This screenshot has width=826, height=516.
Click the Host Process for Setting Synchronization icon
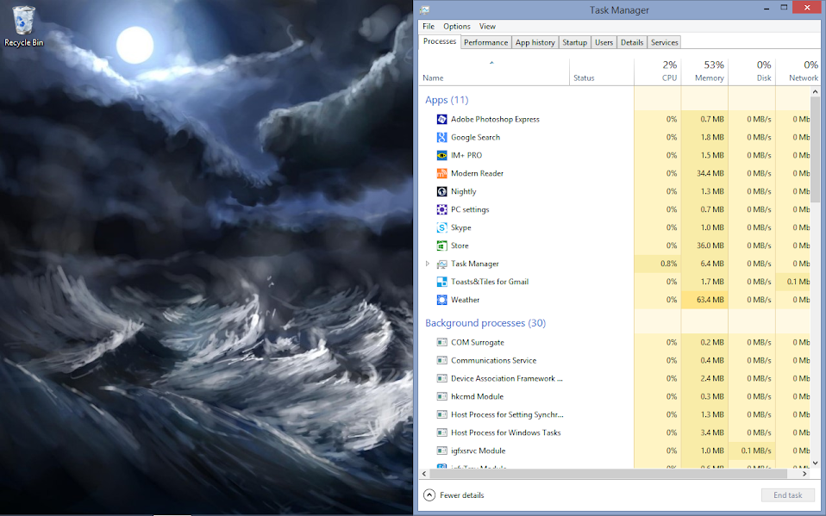(x=442, y=415)
